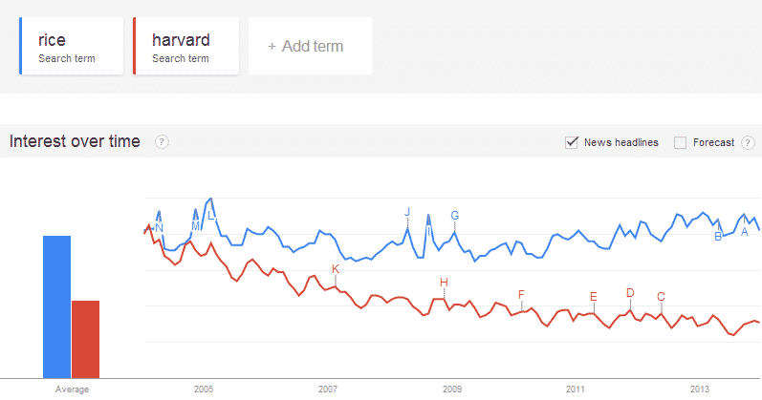
Task: Click the Add term button
Action: [310, 46]
